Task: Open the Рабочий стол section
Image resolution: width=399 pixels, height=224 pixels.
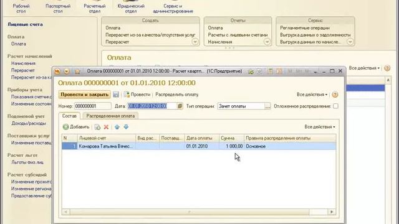Action: 21,8
